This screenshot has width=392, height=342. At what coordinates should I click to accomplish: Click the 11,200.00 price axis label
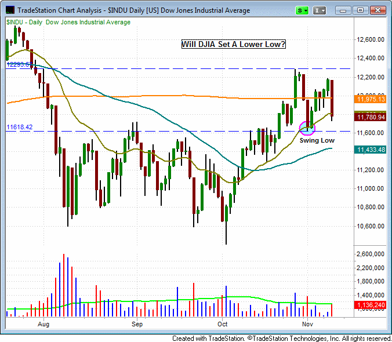[371, 170]
